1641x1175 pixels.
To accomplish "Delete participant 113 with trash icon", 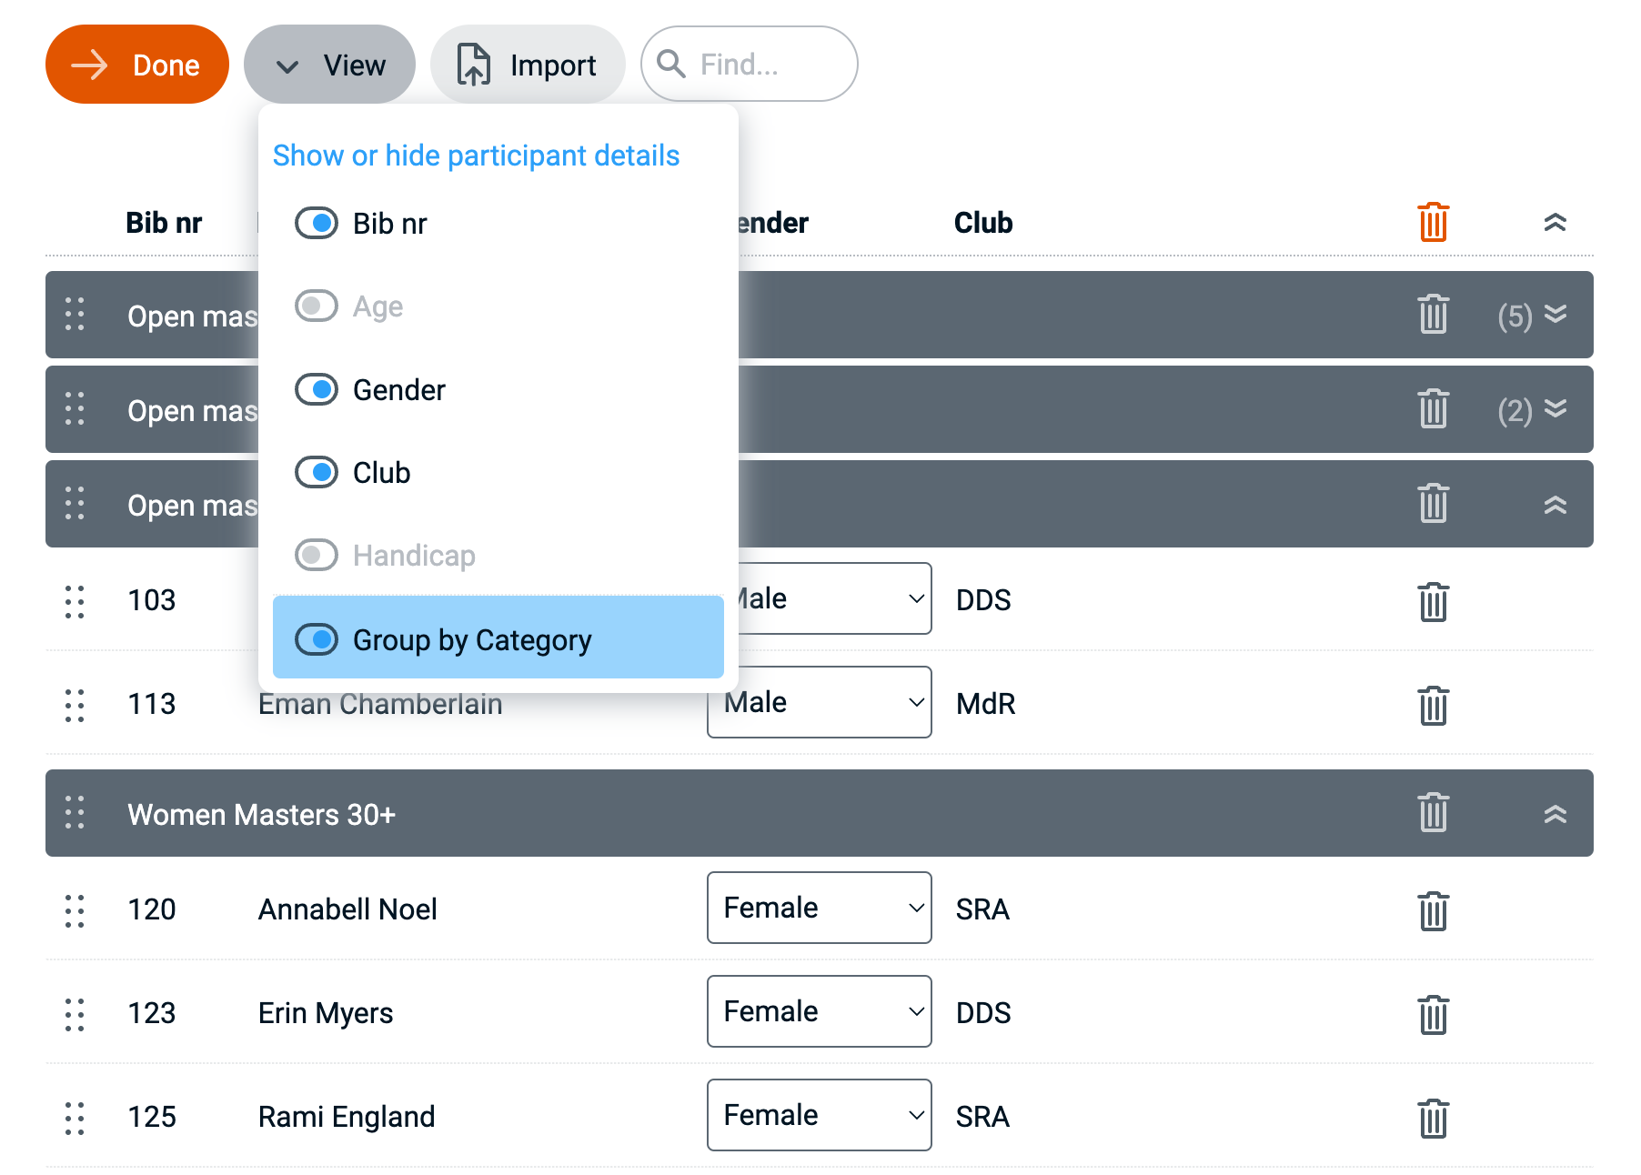I will pos(1433,706).
